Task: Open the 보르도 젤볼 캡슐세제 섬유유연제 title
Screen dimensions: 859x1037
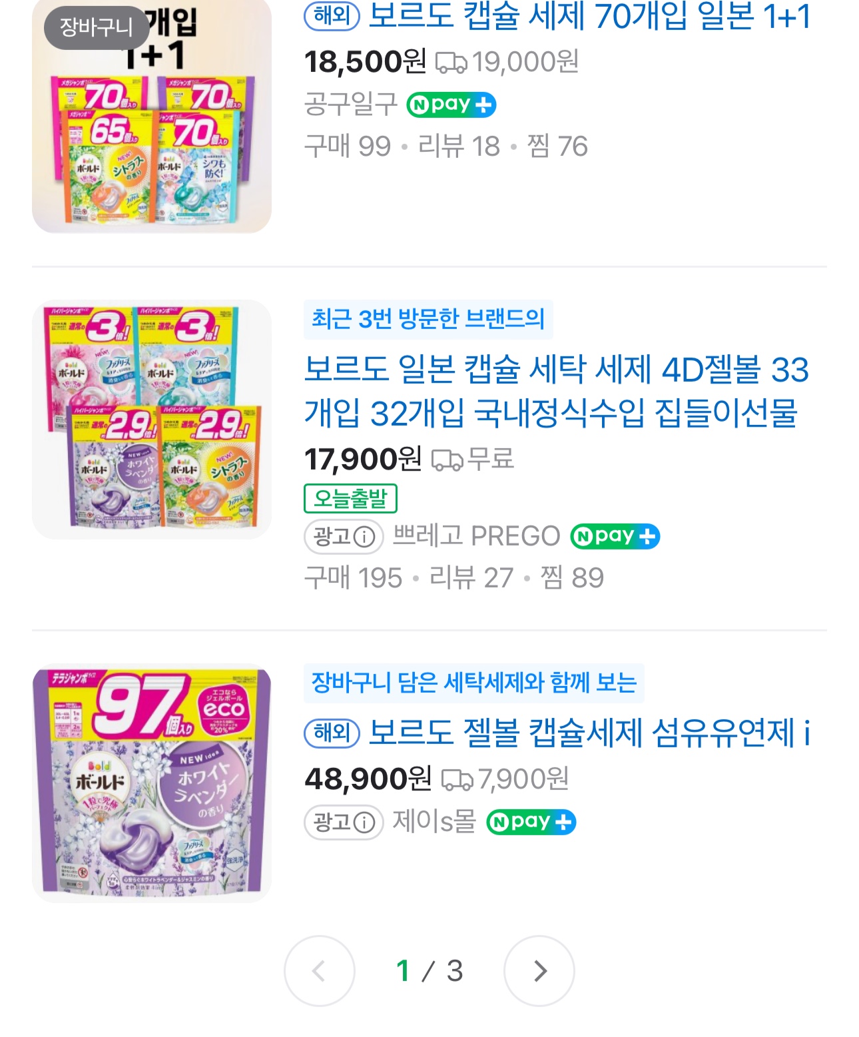Action: [x=589, y=733]
